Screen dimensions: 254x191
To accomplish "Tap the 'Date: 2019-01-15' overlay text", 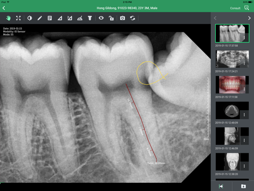I will coord(12,29).
